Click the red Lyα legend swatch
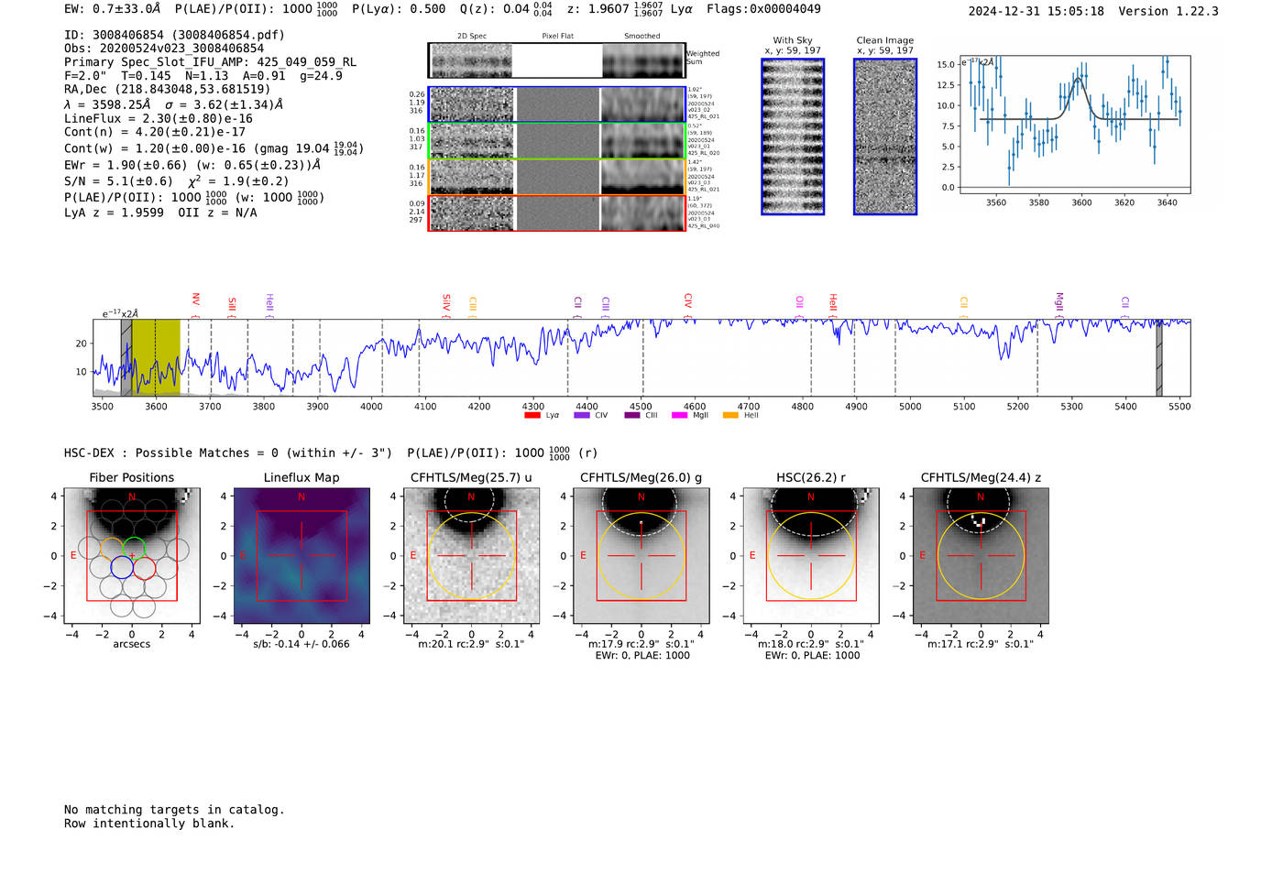The height and width of the screenshot is (873, 1283). [x=532, y=416]
